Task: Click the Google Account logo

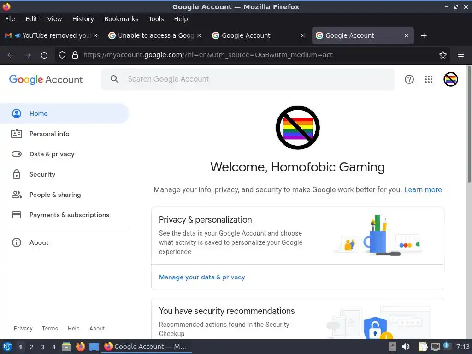Action: pyautogui.click(x=46, y=79)
